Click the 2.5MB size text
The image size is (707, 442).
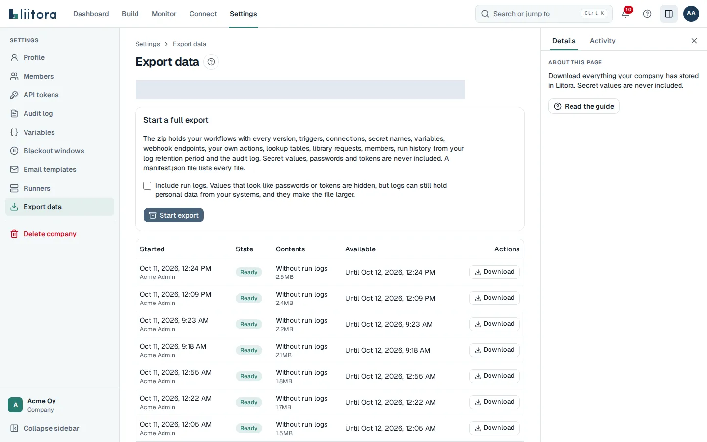click(x=285, y=277)
